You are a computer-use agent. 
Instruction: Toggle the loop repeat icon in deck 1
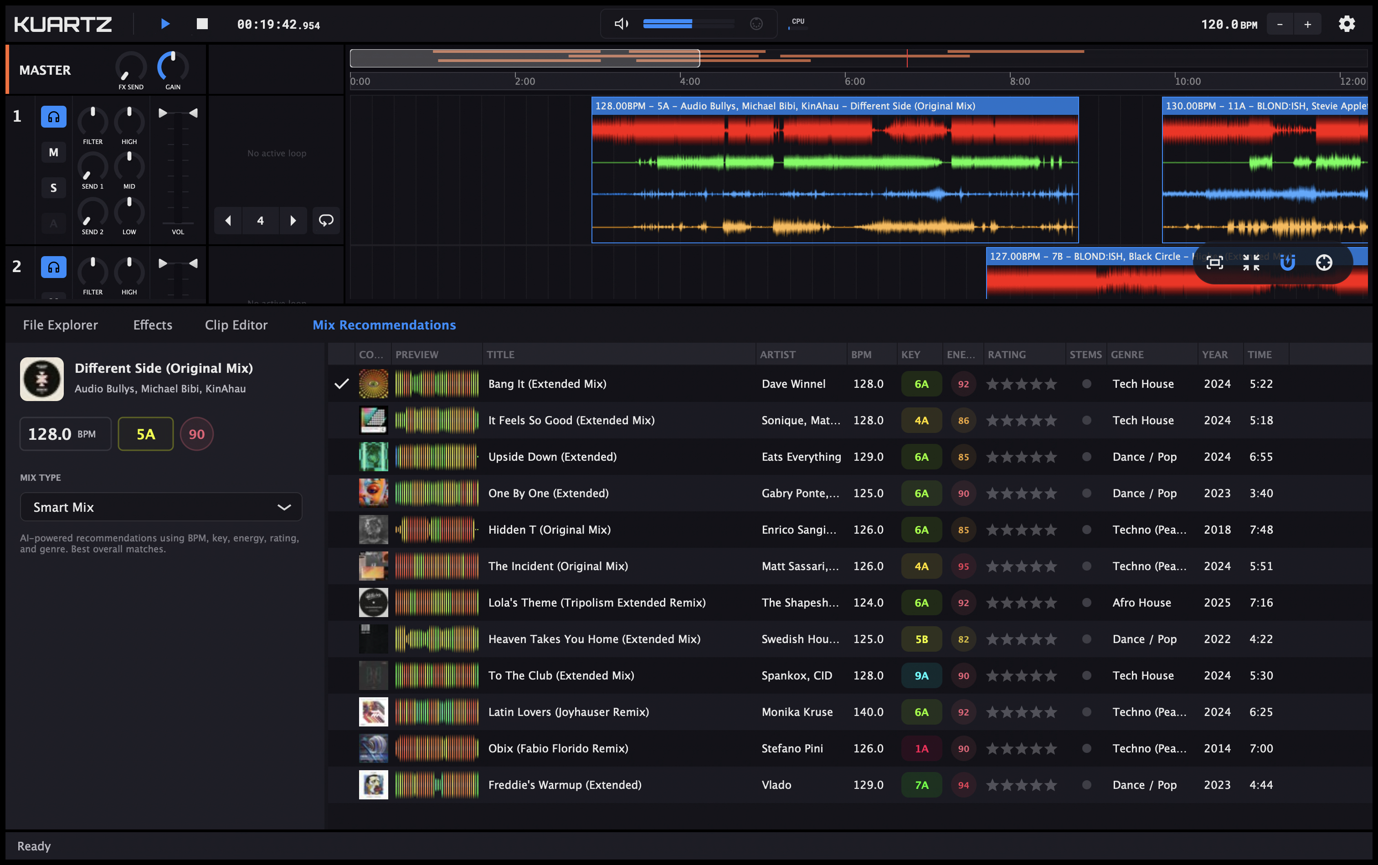pyautogui.click(x=326, y=220)
